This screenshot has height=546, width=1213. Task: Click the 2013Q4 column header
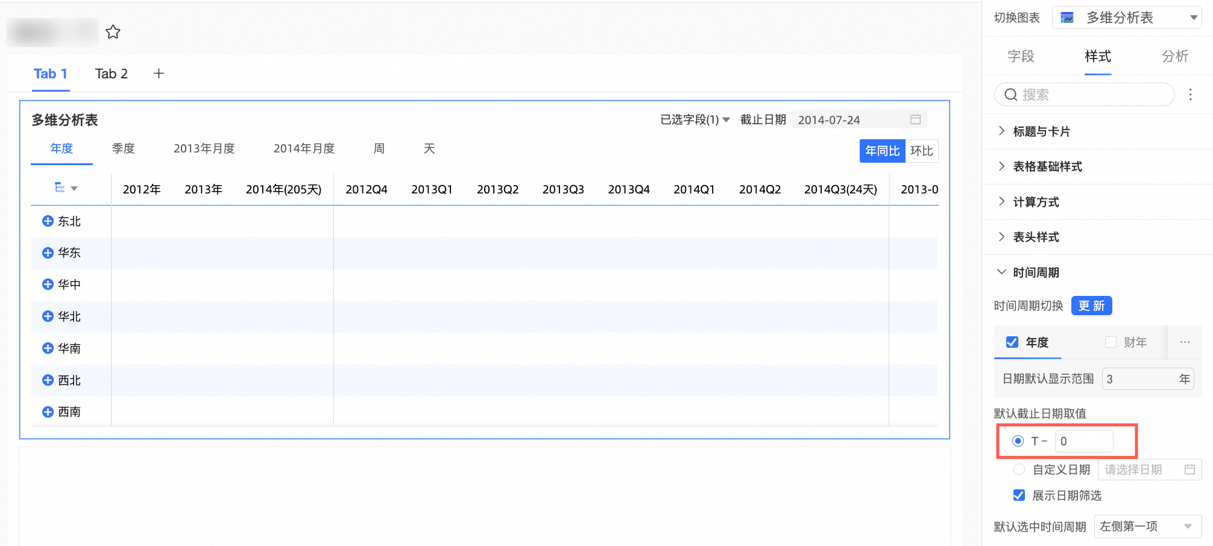(x=629, y=189)
